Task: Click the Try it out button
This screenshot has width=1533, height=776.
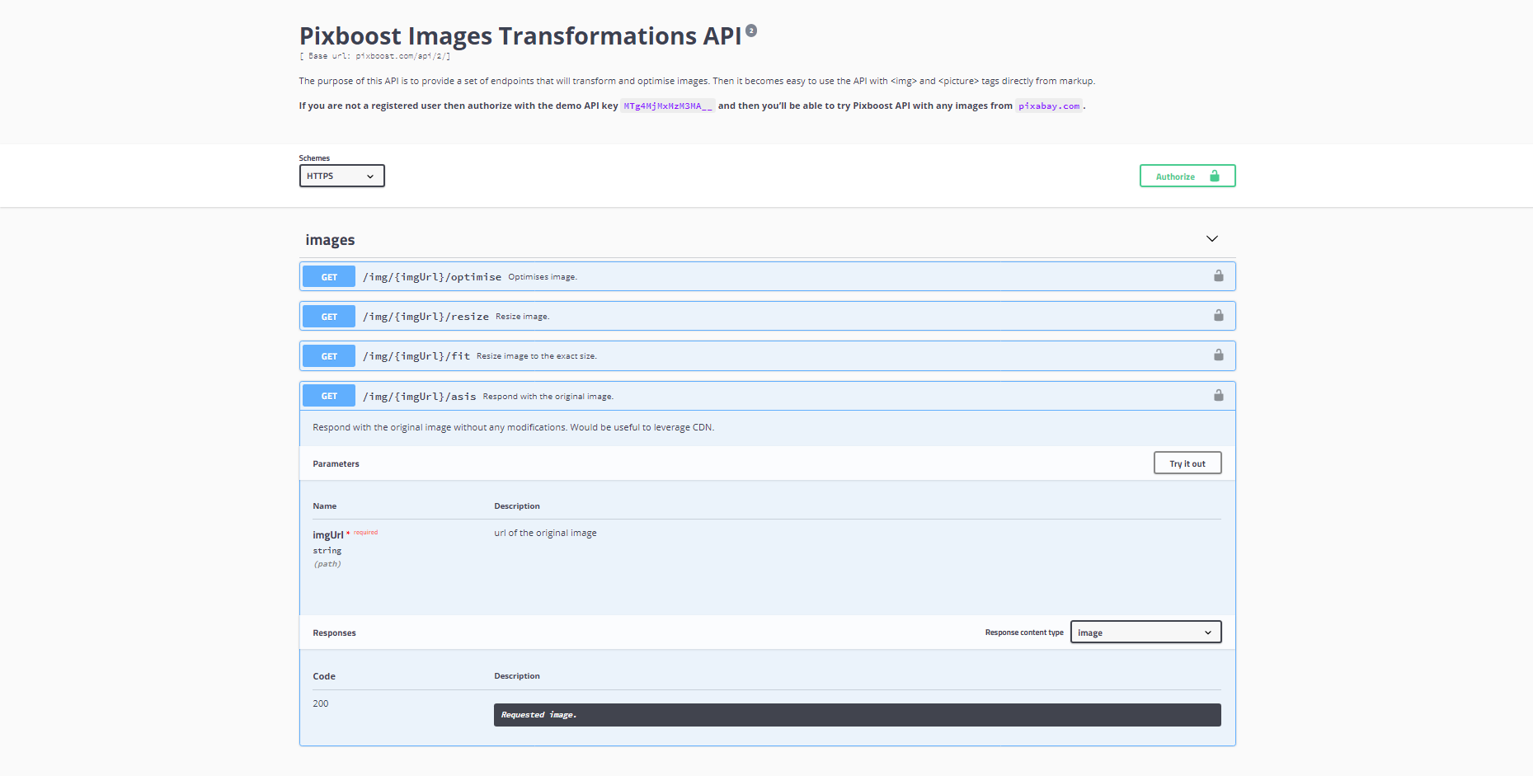Action: [x=1187, y=463]
